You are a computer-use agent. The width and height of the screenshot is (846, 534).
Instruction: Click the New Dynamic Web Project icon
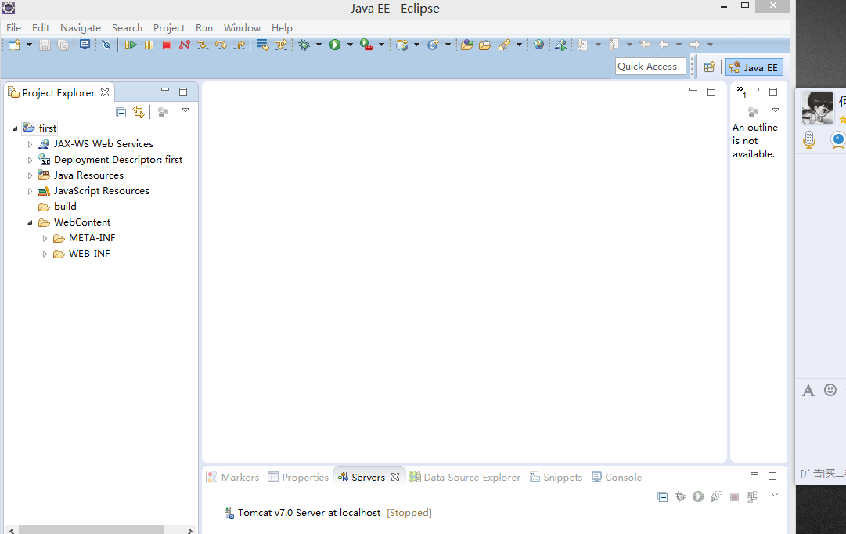click(x=402, y=45)
